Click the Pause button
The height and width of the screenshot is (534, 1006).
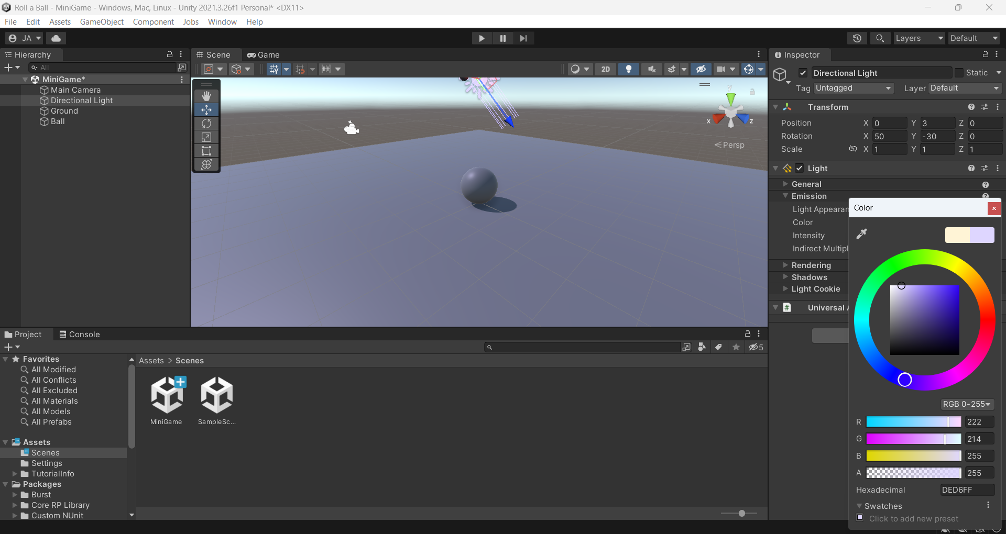pyautogui.click(x=502, y=38)
